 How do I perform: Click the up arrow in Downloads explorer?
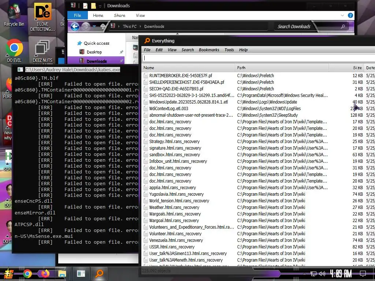coord(103,26)
